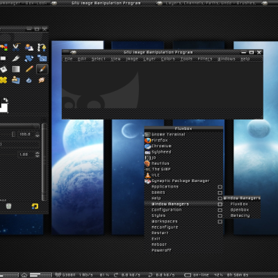
Task: Select the Blur/Sharpen droplet tool
Action: pyautogui.click(x=29, y=80)
